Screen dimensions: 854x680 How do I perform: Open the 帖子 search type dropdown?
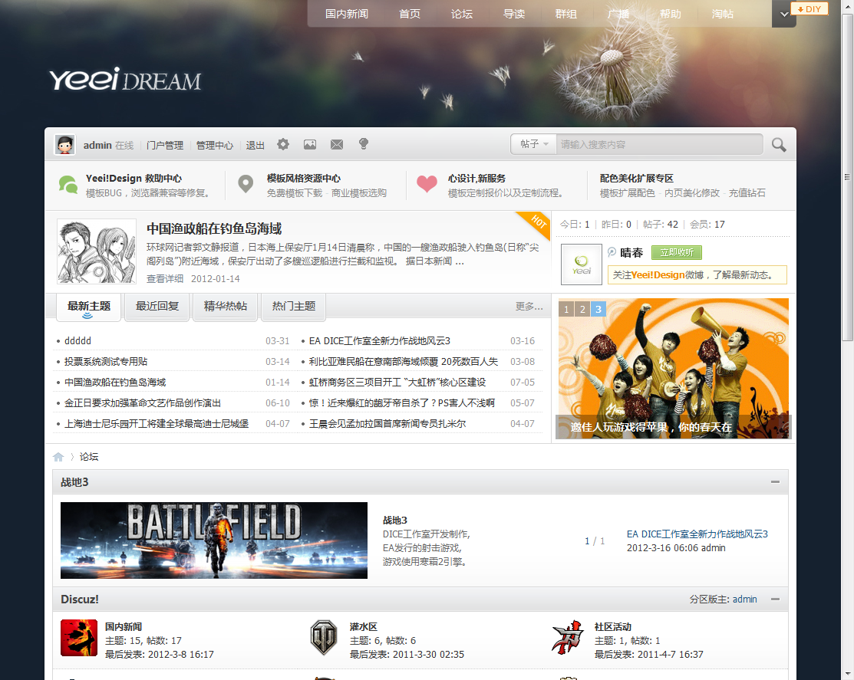[534, 144]
